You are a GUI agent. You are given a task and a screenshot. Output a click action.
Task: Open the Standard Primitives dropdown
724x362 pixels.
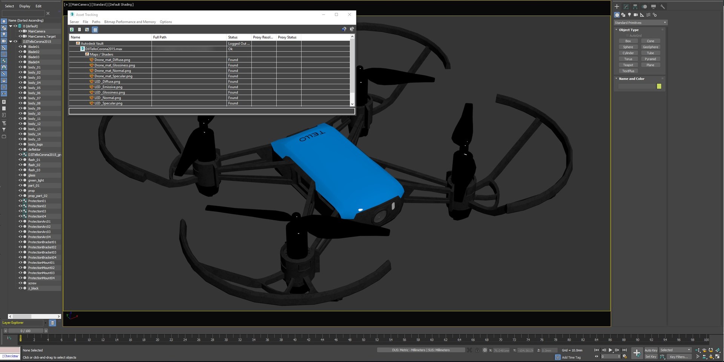(640, 23)
